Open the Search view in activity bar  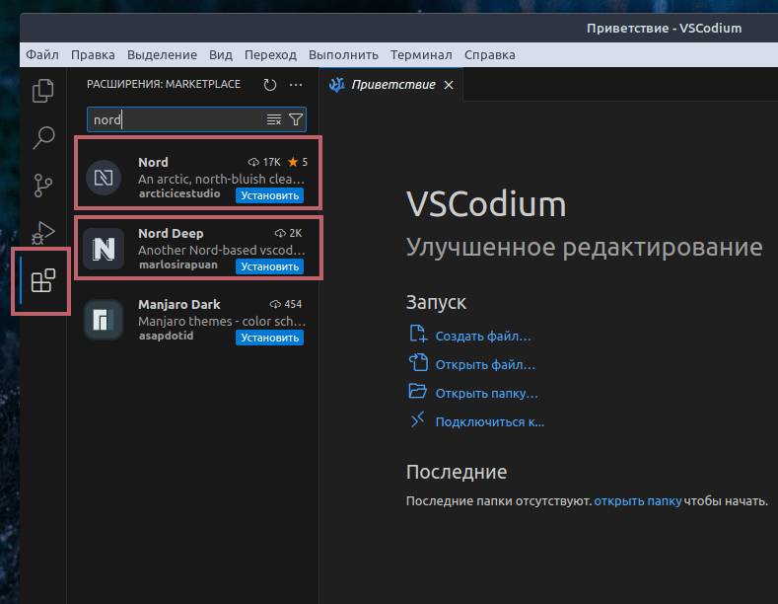pos(42,138)
